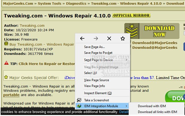Choose Save Page to Pocket

[98, 53]
